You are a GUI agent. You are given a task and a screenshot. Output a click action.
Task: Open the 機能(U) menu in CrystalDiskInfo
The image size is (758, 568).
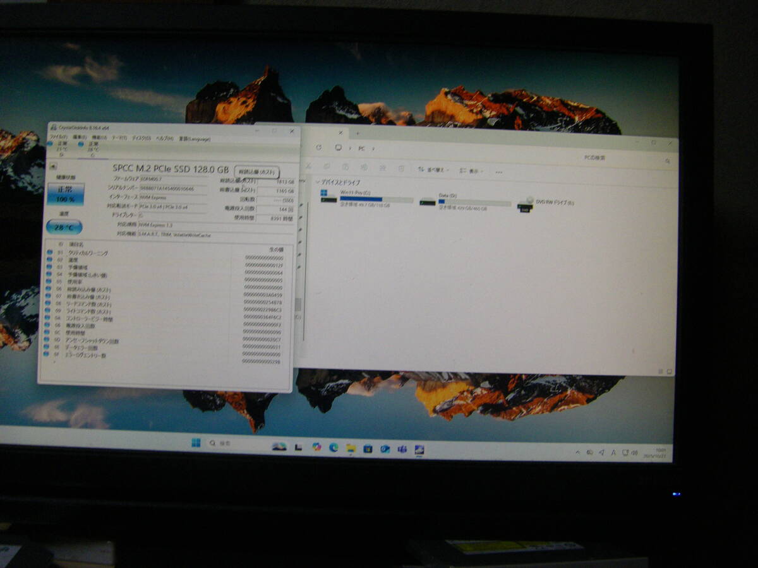(99, 138)
